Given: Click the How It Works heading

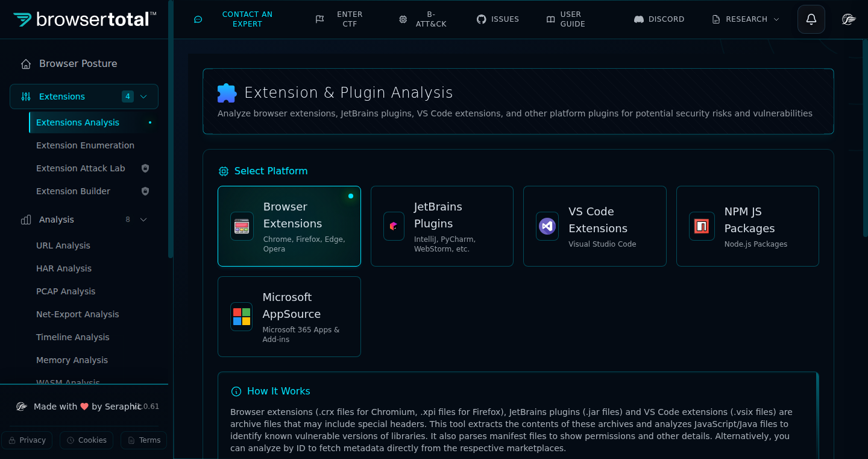Looking at the screenshot, I should pos(278,391).
